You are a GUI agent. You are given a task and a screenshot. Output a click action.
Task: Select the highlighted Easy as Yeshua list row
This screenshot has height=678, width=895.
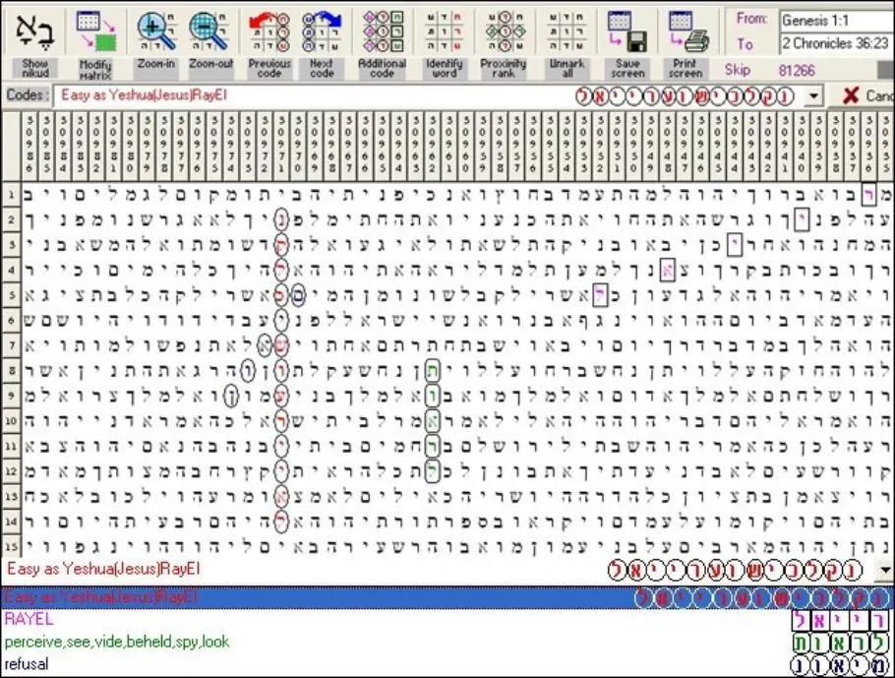[x=447, y=597]
